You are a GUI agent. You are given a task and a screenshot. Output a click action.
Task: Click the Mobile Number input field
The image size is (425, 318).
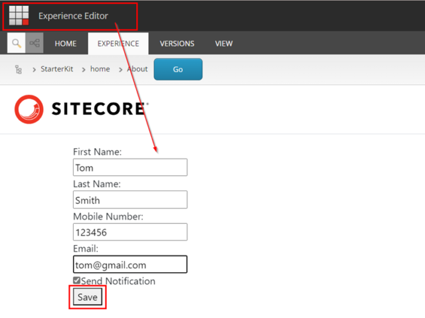point(129,232)
